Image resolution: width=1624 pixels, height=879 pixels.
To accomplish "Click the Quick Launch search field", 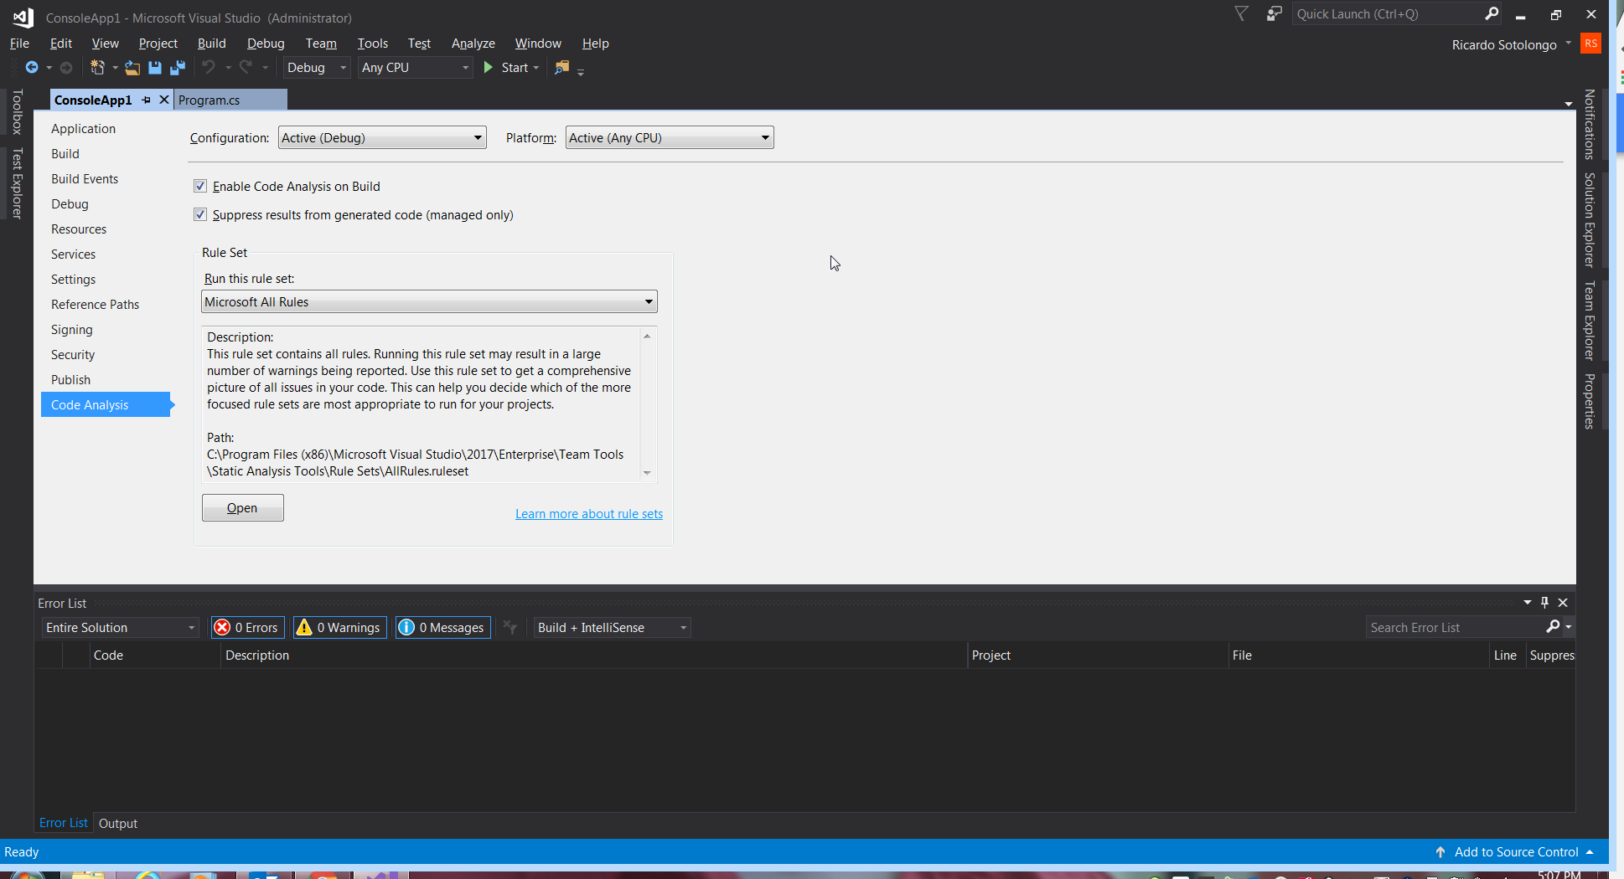I will pos(1387,14).
